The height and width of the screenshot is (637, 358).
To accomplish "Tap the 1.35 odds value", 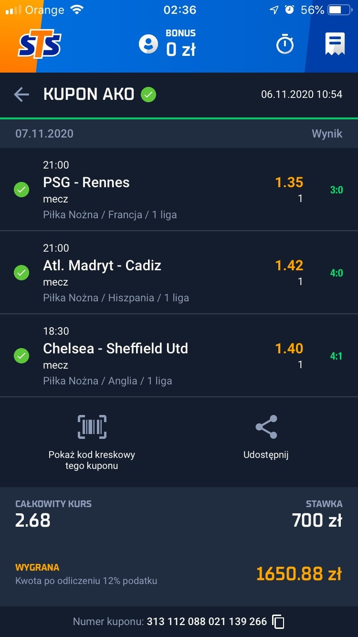I will 289,182.
